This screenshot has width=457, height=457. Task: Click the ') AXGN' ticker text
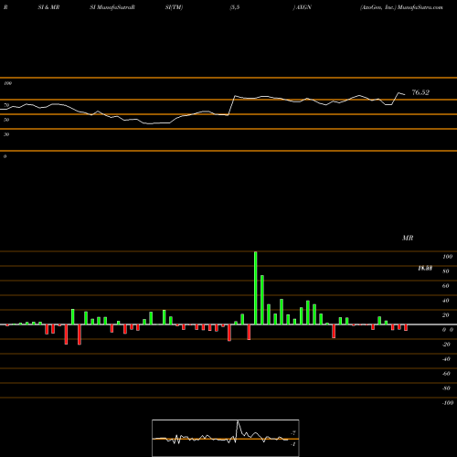tap(303, 7)
